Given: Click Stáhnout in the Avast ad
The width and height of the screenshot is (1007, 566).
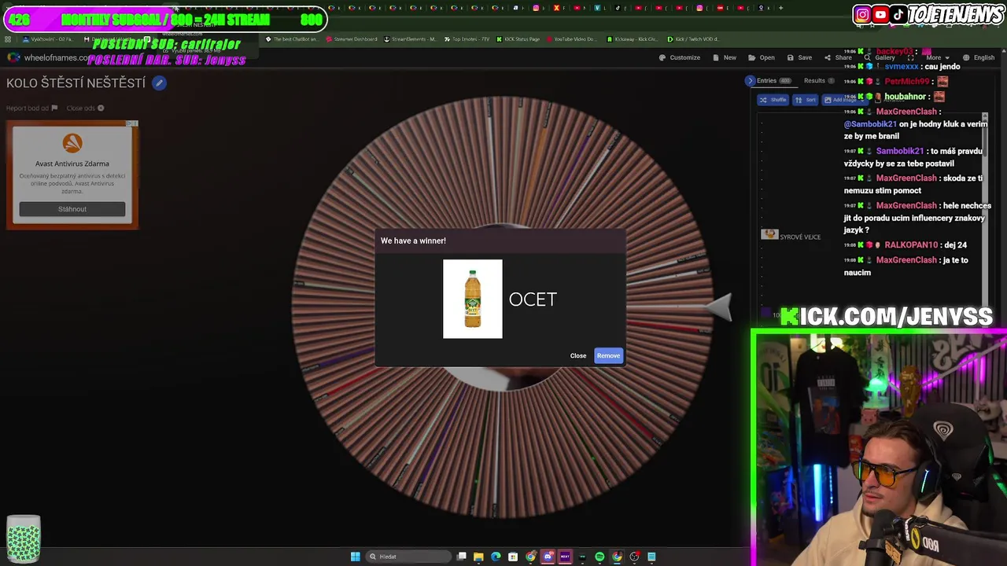Looking at the screenshot, I should click(72, 209).
